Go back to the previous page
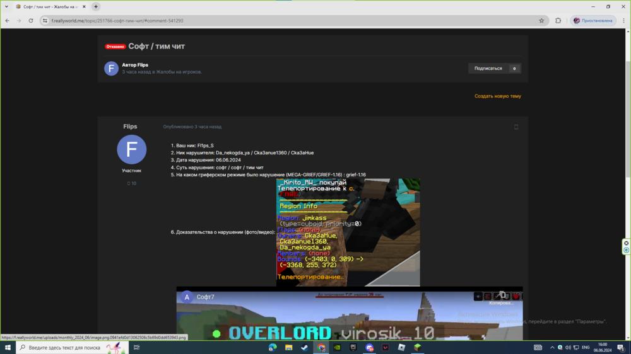Viewport: 631px width, 354px height. [x=7, y=21]
